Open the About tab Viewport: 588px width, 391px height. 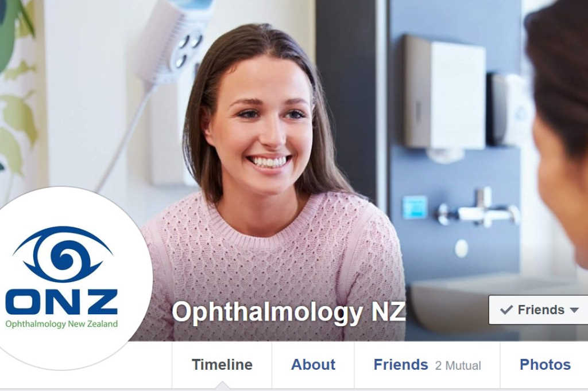313,365
